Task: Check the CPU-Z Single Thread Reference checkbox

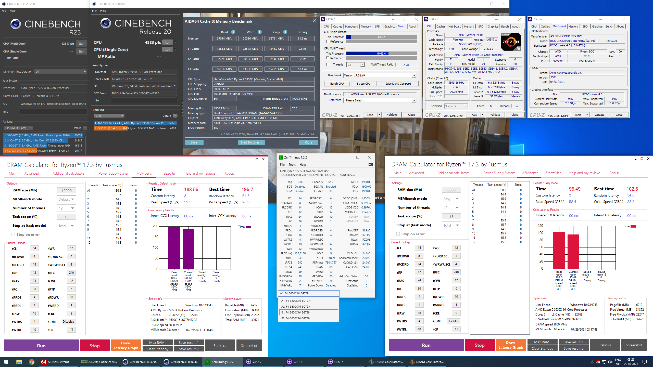Action: (328, 42)
